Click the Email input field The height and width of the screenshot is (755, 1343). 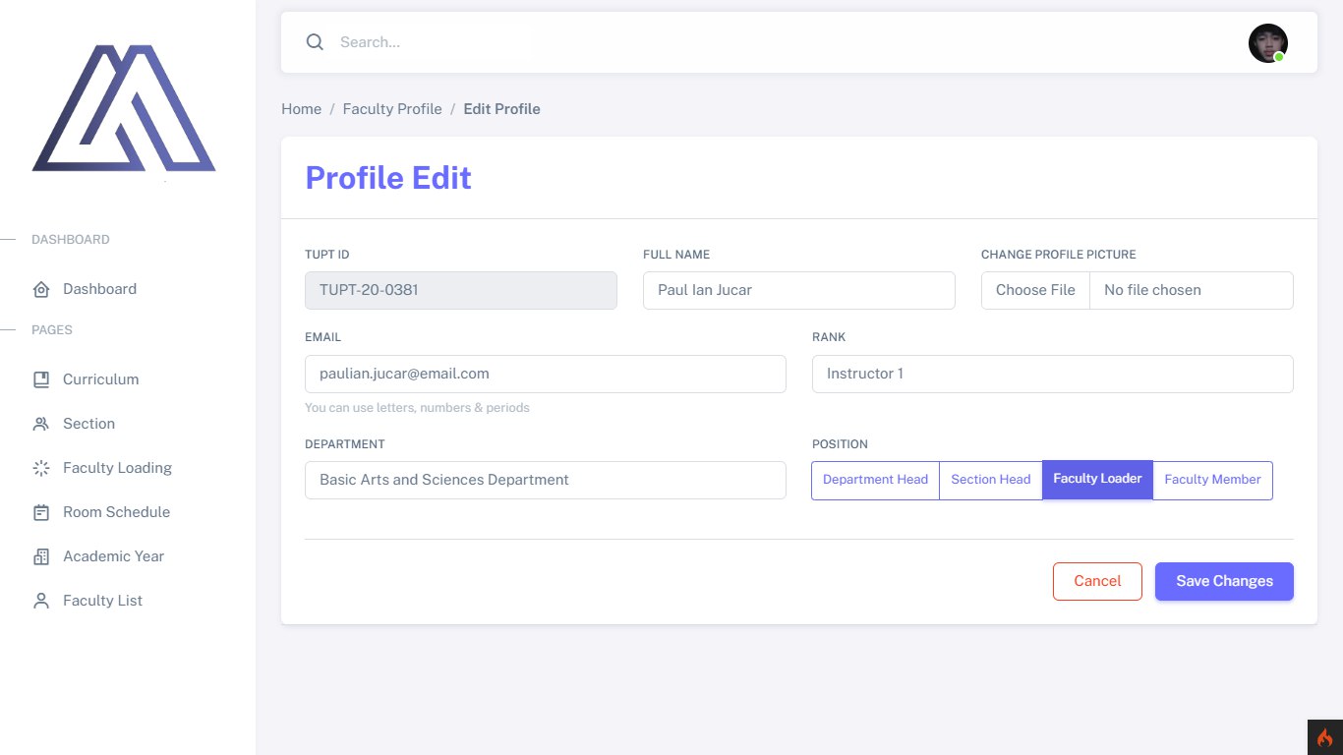pyautogui.click(x=546, y=374)
